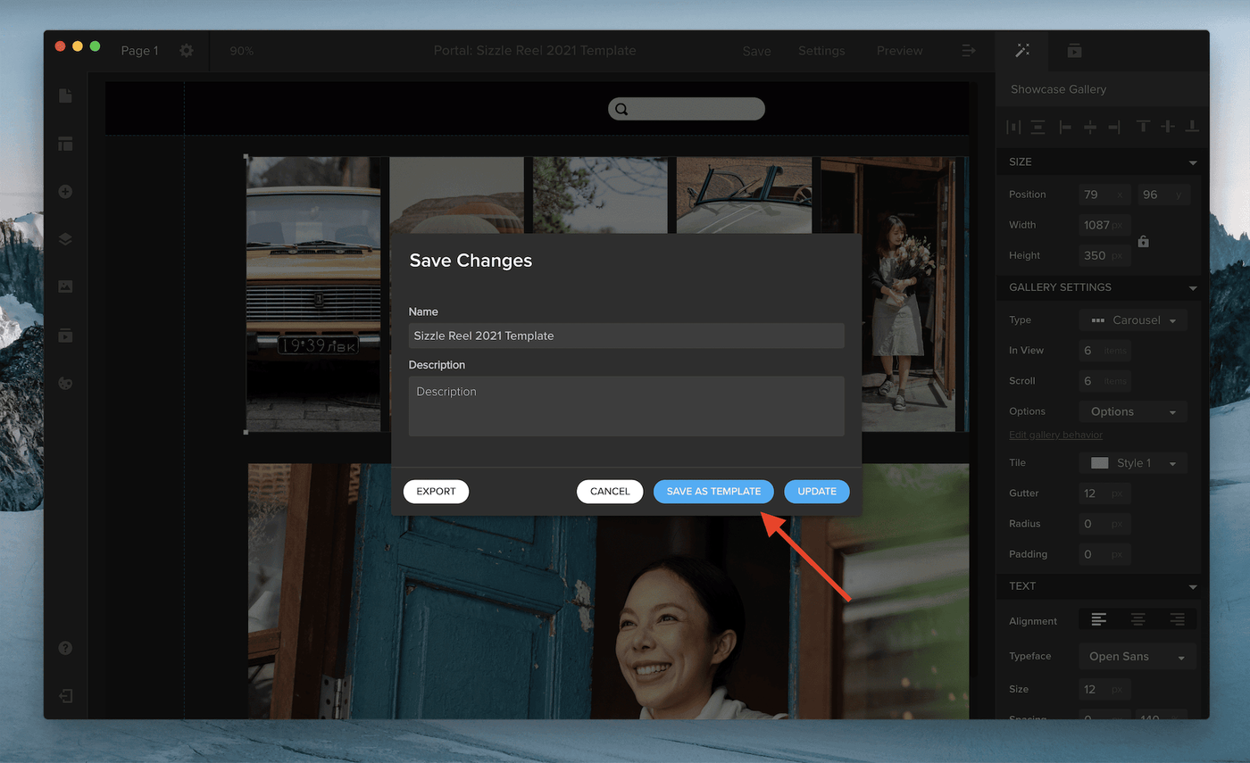
Task: Open Settings in the top toolbar
Action: (821, 51)
